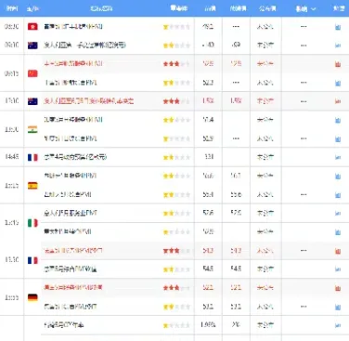
Task: Click the India flag icon
Action: 32,129
